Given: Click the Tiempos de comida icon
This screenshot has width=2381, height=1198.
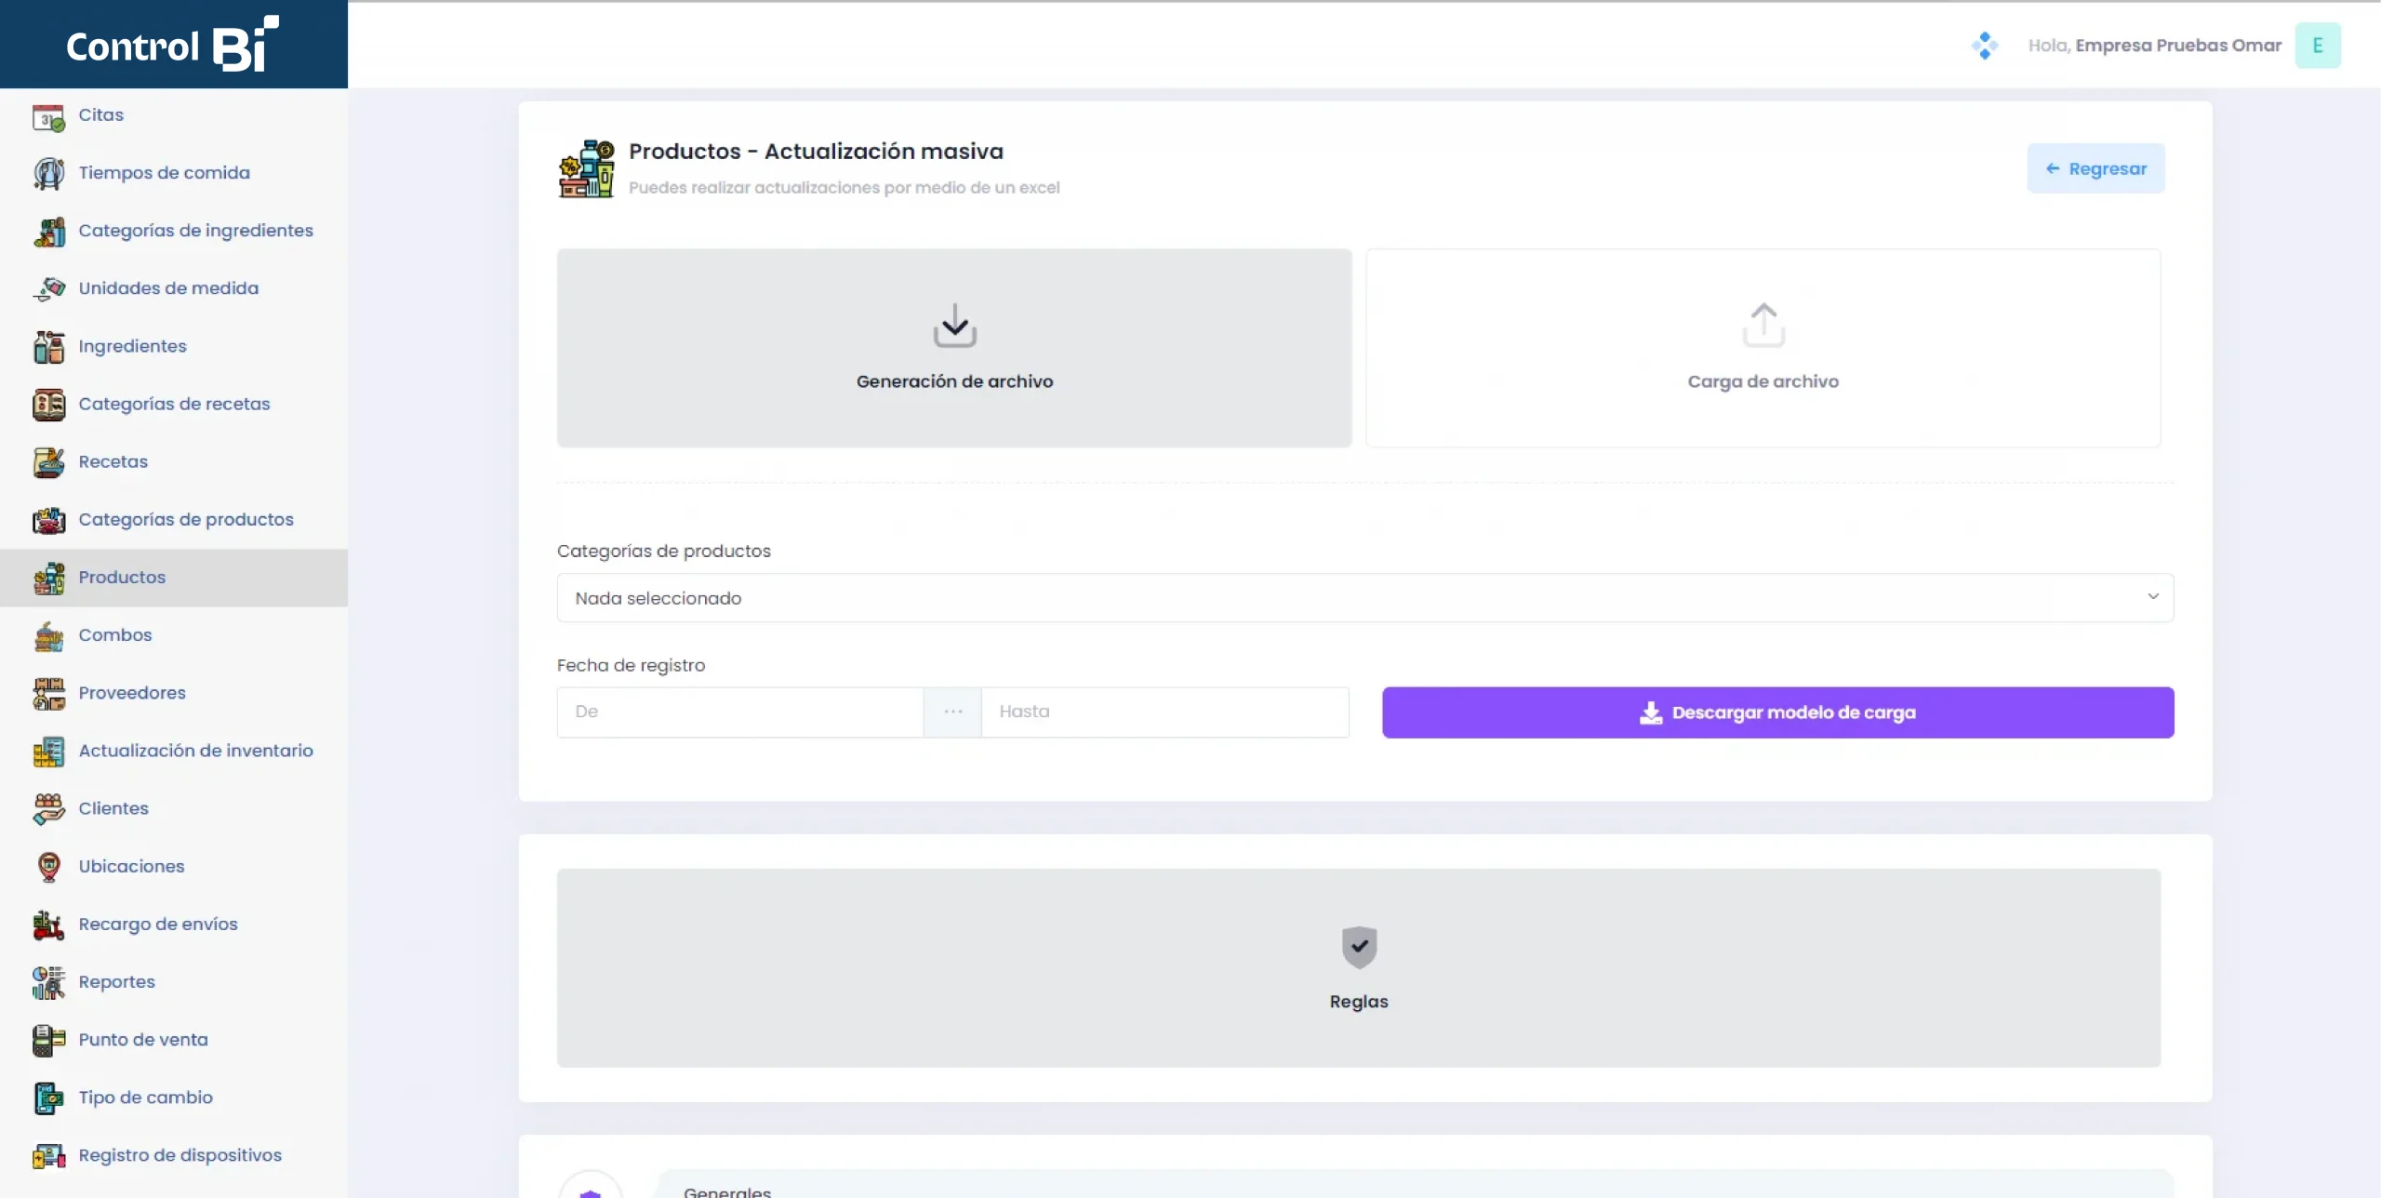Looking at the screenshot, I should click(48, 174).
